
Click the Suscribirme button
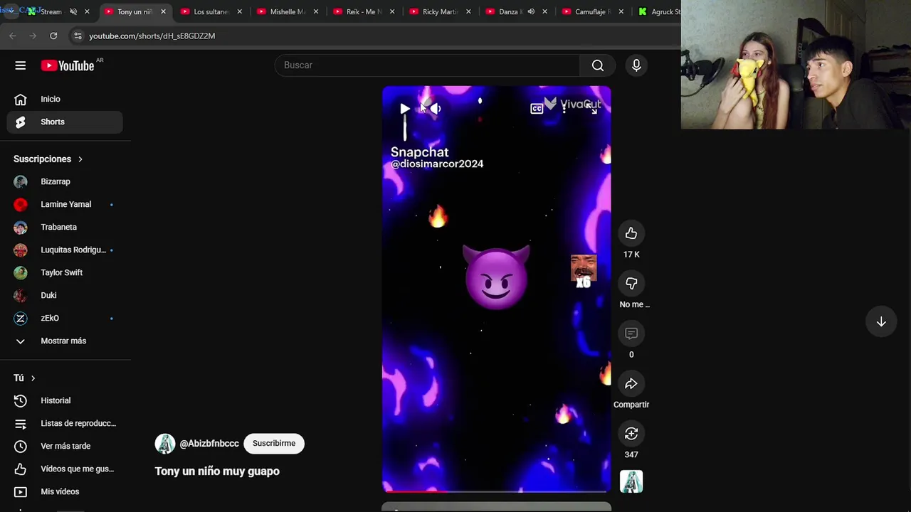tap(274, 443)
